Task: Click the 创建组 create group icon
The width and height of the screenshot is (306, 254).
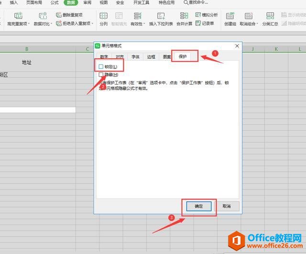Action: pos(230,16)
